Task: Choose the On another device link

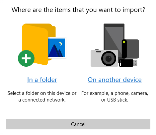Action: click(115, 80)
